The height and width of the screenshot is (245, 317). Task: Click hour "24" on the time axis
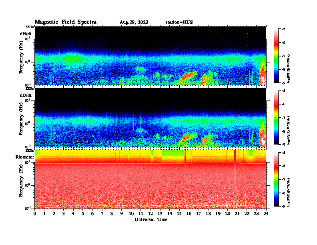(266, 213)
